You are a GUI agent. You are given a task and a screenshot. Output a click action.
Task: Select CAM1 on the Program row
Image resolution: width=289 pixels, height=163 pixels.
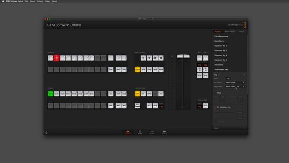51,58
